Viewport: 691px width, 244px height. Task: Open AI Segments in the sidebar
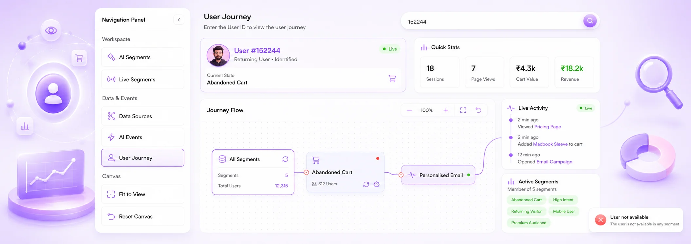tap(143, 57)
